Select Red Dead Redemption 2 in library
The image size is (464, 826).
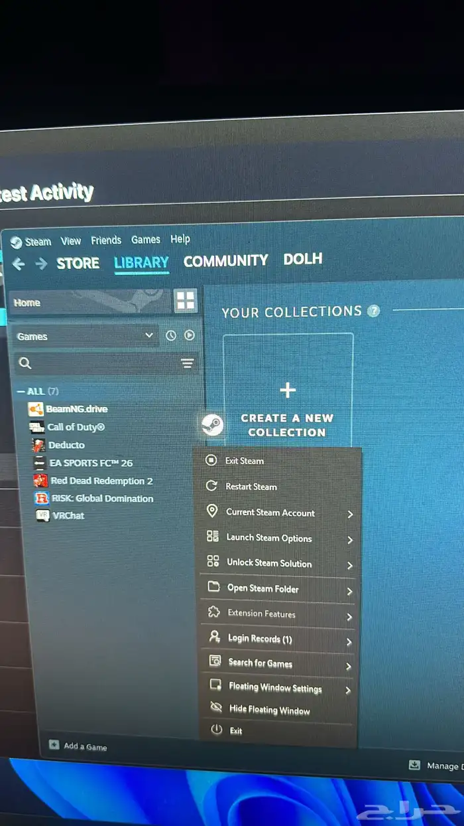(101, 481)
